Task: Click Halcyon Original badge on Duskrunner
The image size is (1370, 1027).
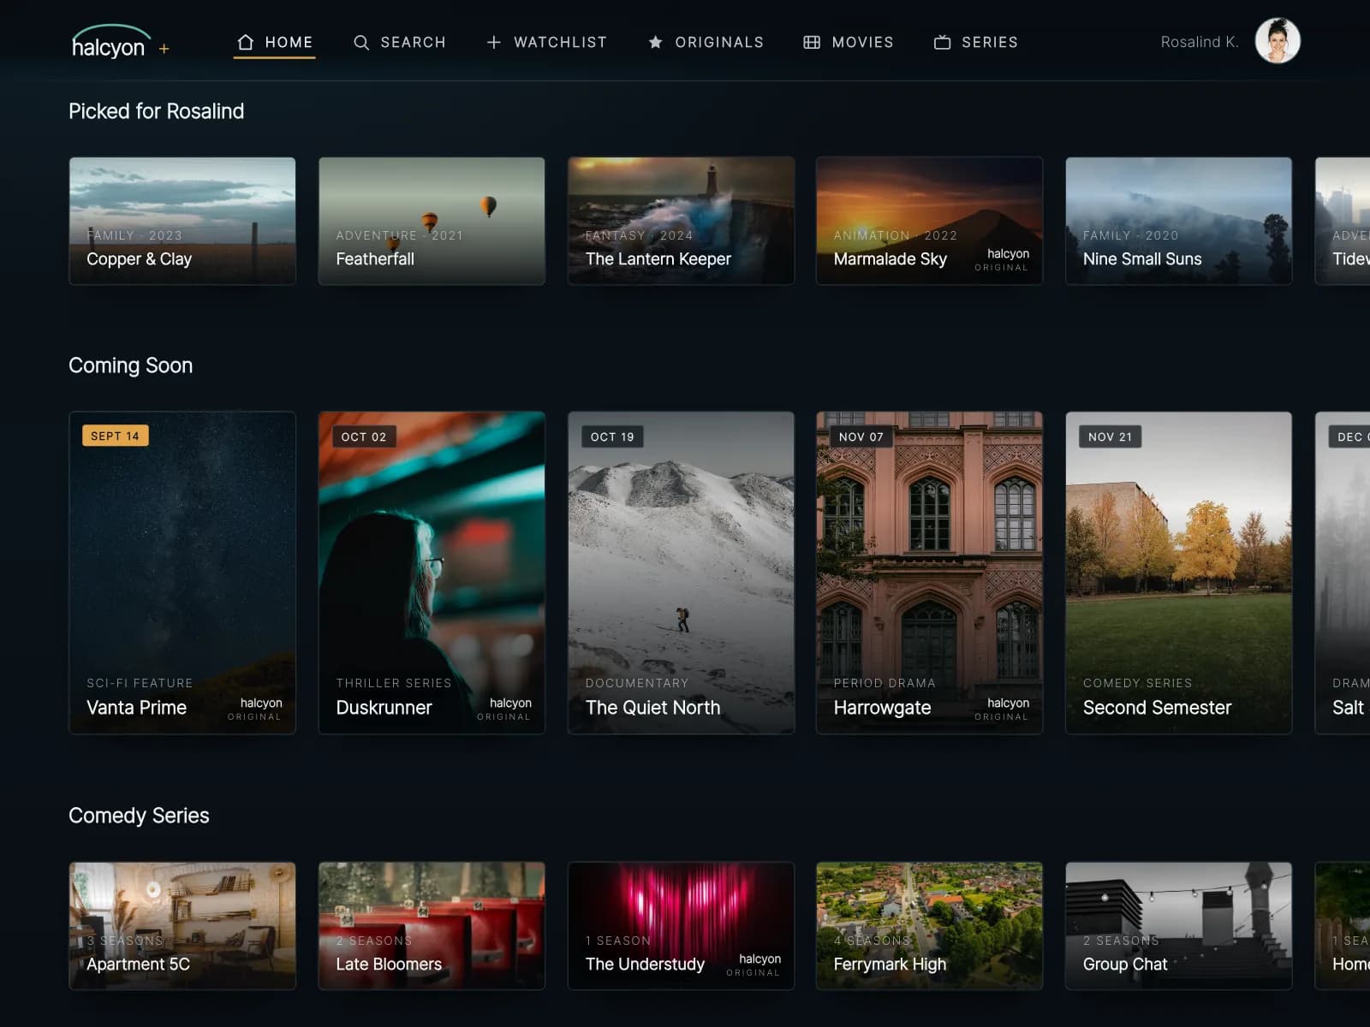Action: [x=504, y=709]
